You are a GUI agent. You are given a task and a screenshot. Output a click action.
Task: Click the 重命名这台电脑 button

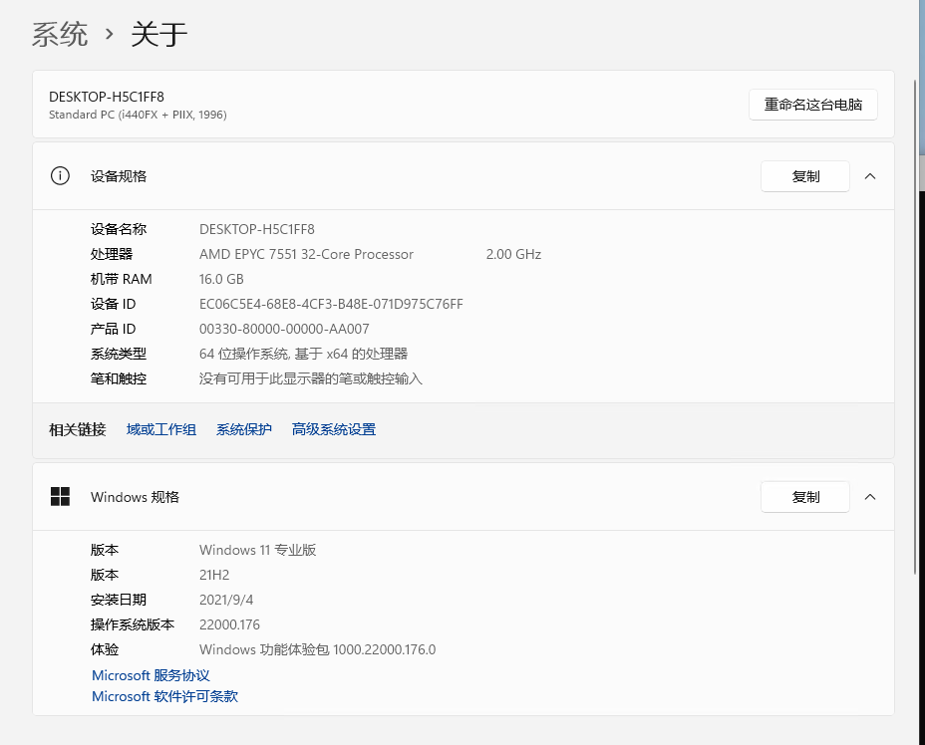pyautogui.click(x=813, y=105)
